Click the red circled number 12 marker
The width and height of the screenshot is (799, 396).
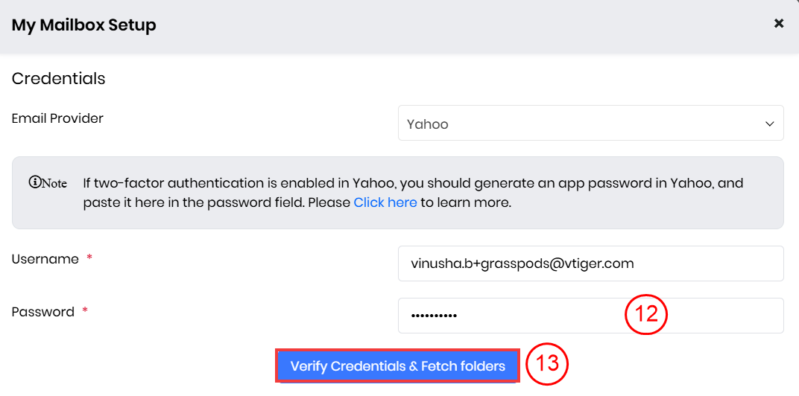[x=645, y=315]
